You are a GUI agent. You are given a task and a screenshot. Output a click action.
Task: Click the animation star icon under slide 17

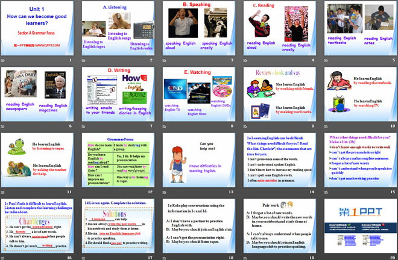click(83, 258)
